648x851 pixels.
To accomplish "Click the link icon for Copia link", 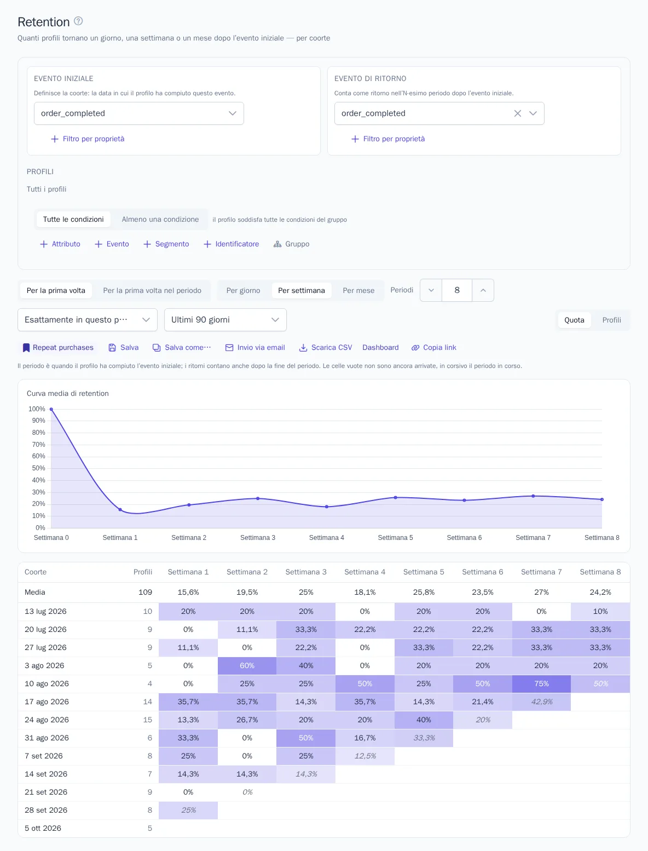I will coord(415,348).
